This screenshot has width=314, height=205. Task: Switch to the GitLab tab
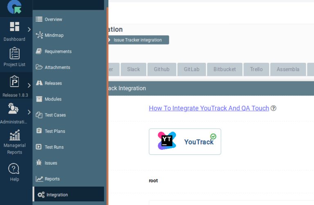click(191, 69)
